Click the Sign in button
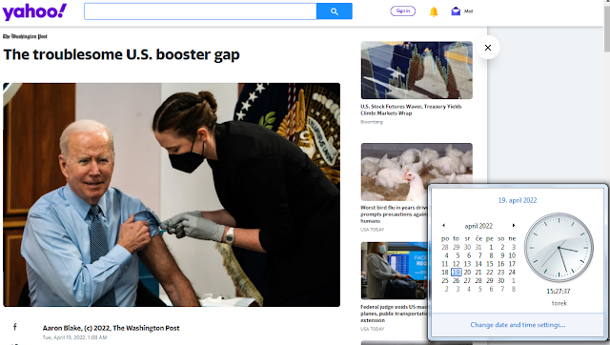 coord(402,10)
